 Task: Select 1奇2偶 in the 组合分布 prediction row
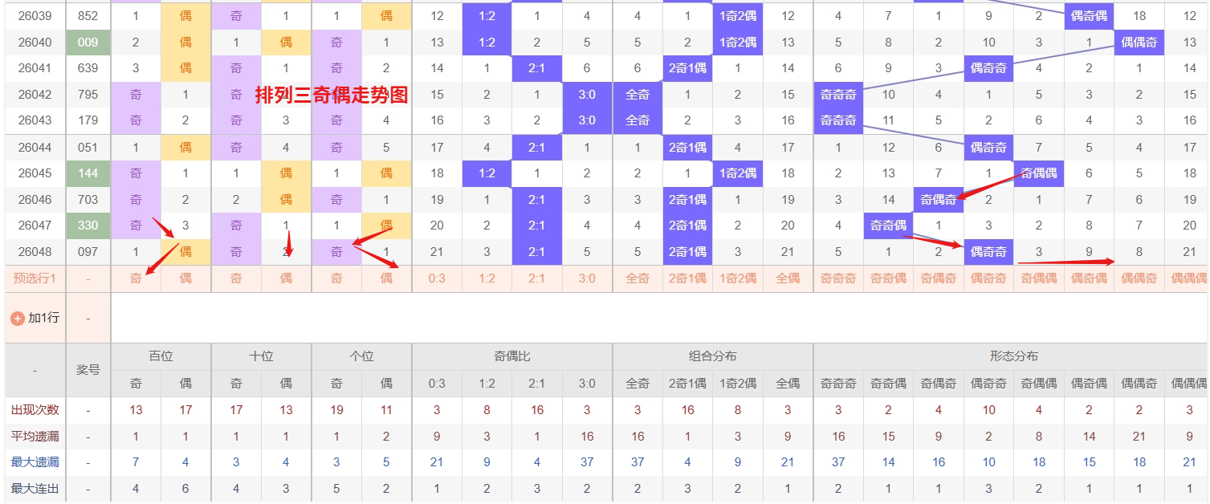pos(737,278)
